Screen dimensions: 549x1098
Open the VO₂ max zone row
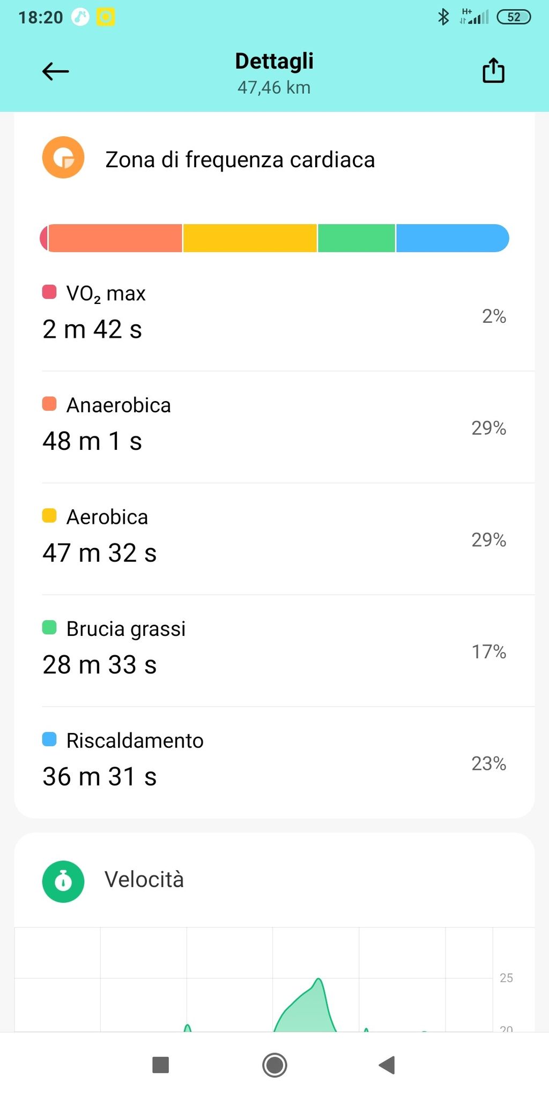pos(274,315)
